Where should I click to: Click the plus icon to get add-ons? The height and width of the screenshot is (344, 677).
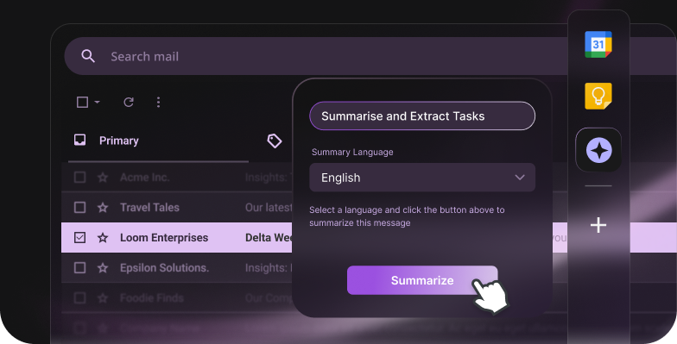pos(598,225)
